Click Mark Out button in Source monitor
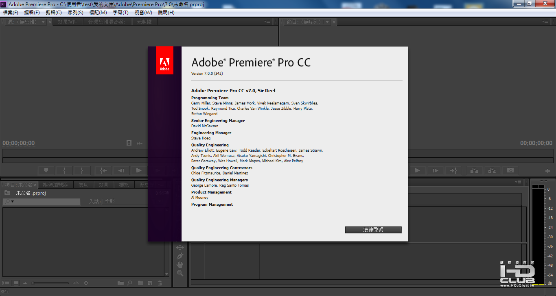The width and height of the screenshot is (556, 296). [82, 170]
